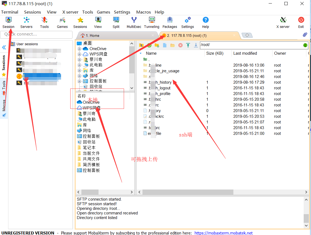This screenshot has width=311, height=235.
Task: Click the download arrow icon in SFTP toolbar
Action: tap(196, 45)
